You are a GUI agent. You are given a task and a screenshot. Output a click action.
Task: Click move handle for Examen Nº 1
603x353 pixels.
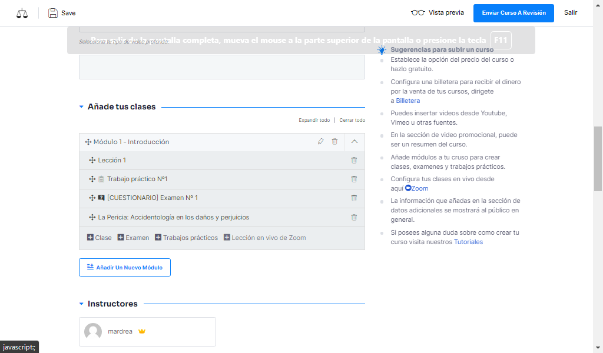pos(92,198)
